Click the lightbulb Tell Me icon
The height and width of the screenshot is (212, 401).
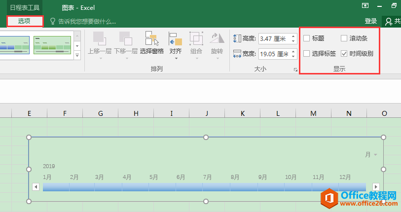point(53,21)
